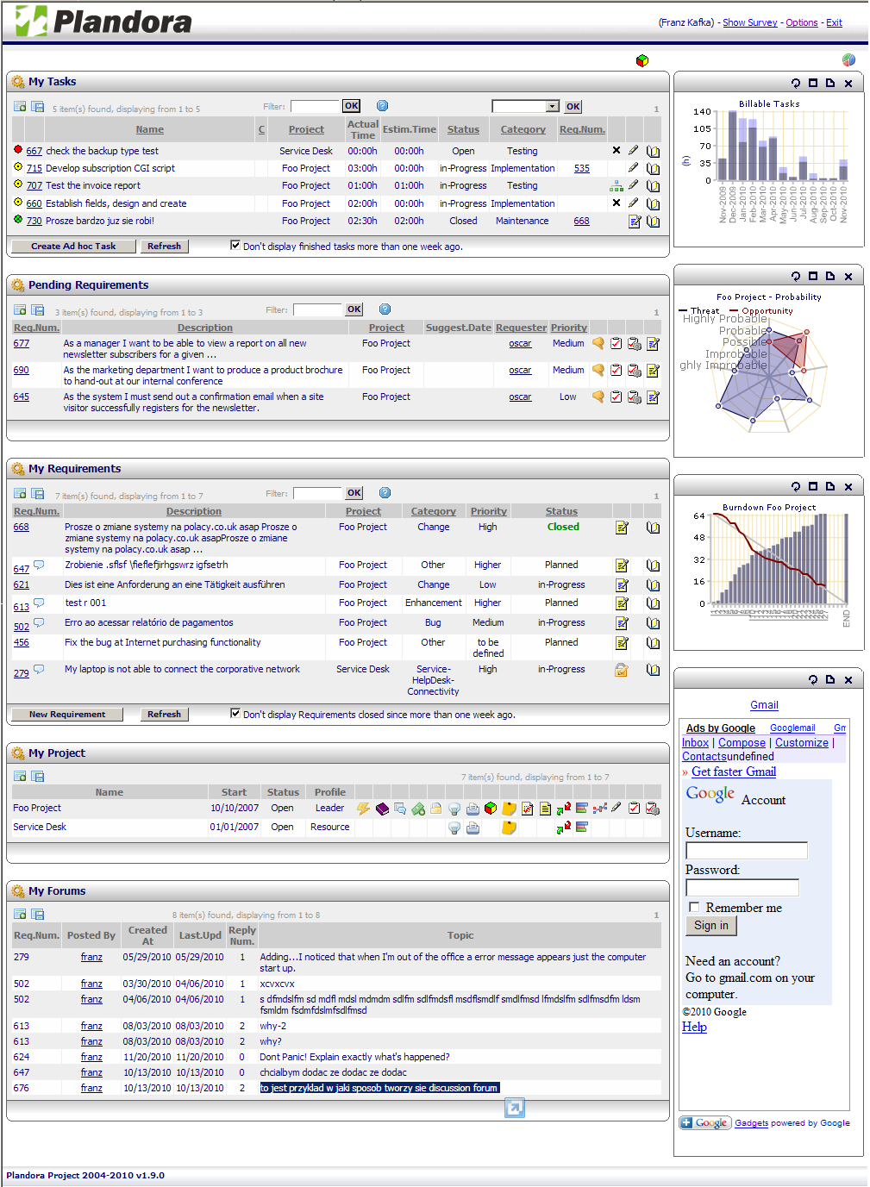
Task: Toggle the hide closed Requirements checkbox
Action: tap(235, 714)
